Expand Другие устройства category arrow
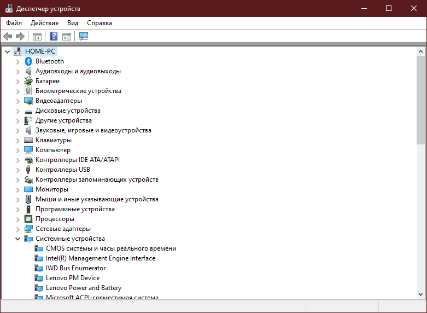 pos(17,121)
